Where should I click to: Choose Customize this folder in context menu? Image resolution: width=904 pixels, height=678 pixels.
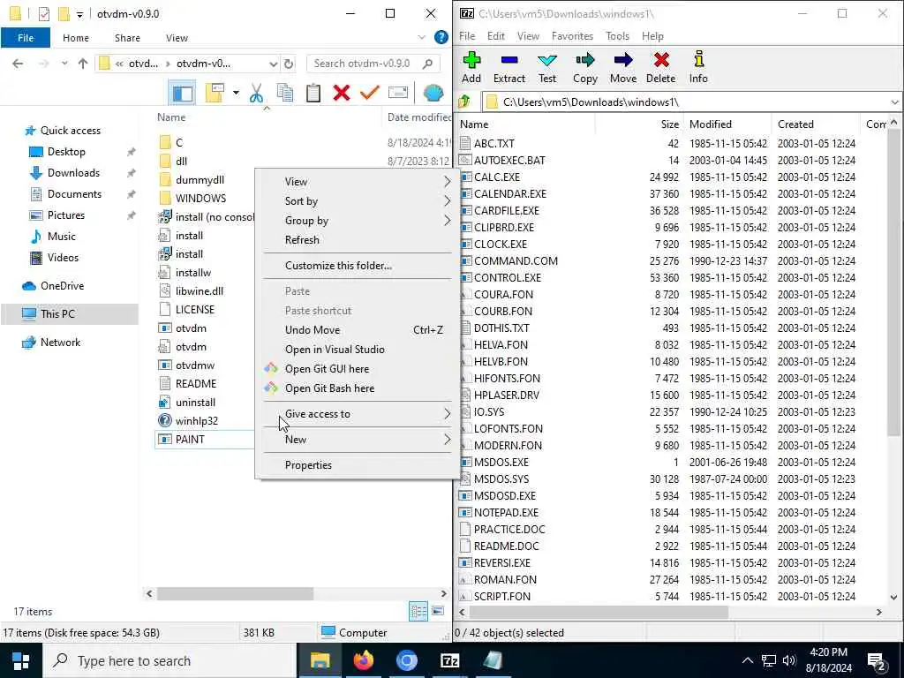(358, 266)
